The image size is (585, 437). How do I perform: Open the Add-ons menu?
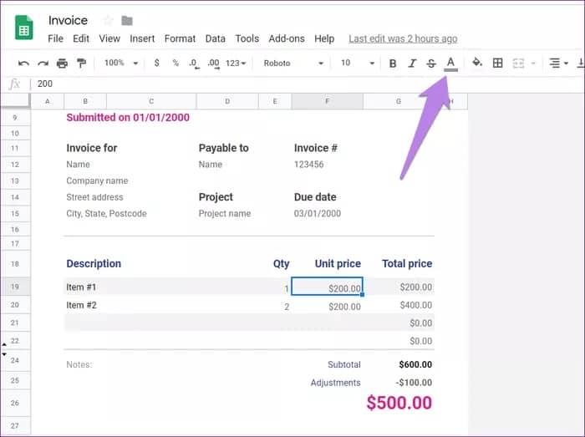coord(287,38)
